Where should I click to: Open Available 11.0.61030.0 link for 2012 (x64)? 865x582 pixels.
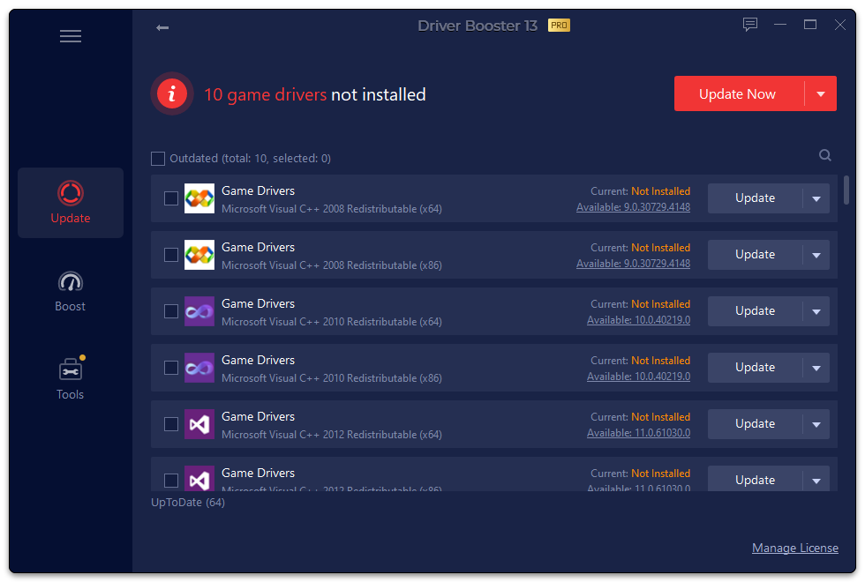click(x=638, y=433)
